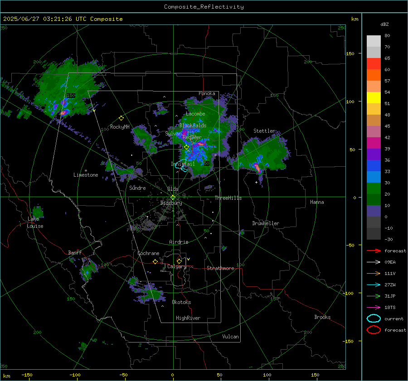
Task: Click the green 31JP arrow icon
Action: click(374, 296)
